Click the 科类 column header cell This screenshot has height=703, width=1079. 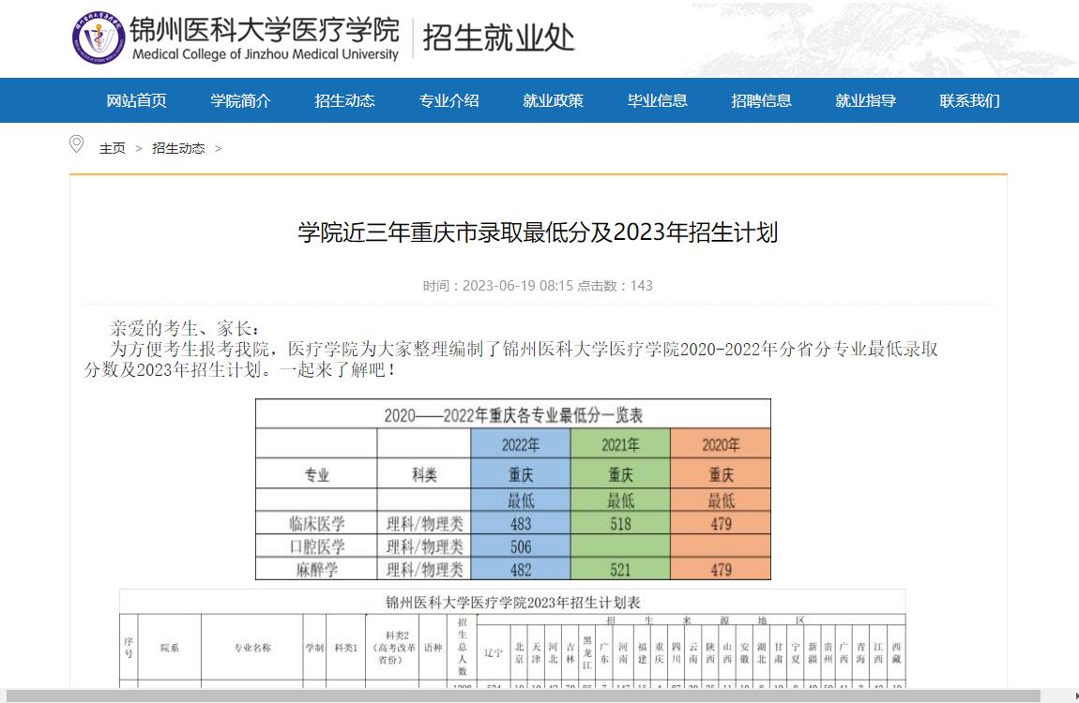point(424,474)
